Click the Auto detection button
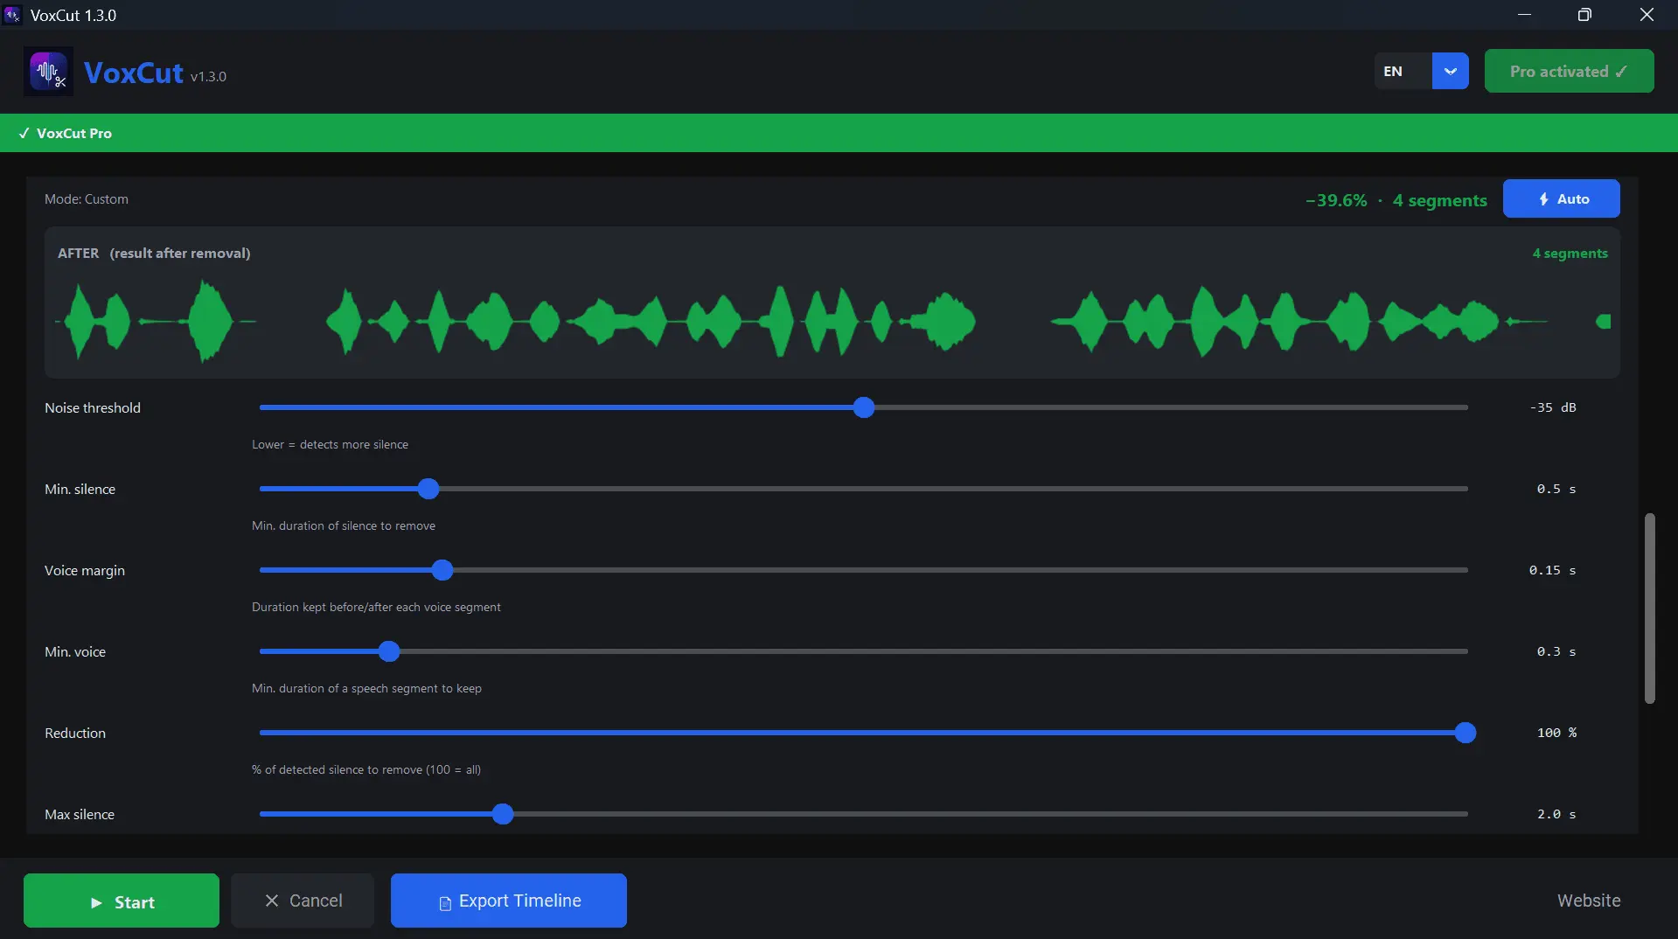Viewport: 1678px width, 939px height. click(x=1561, y=198)
